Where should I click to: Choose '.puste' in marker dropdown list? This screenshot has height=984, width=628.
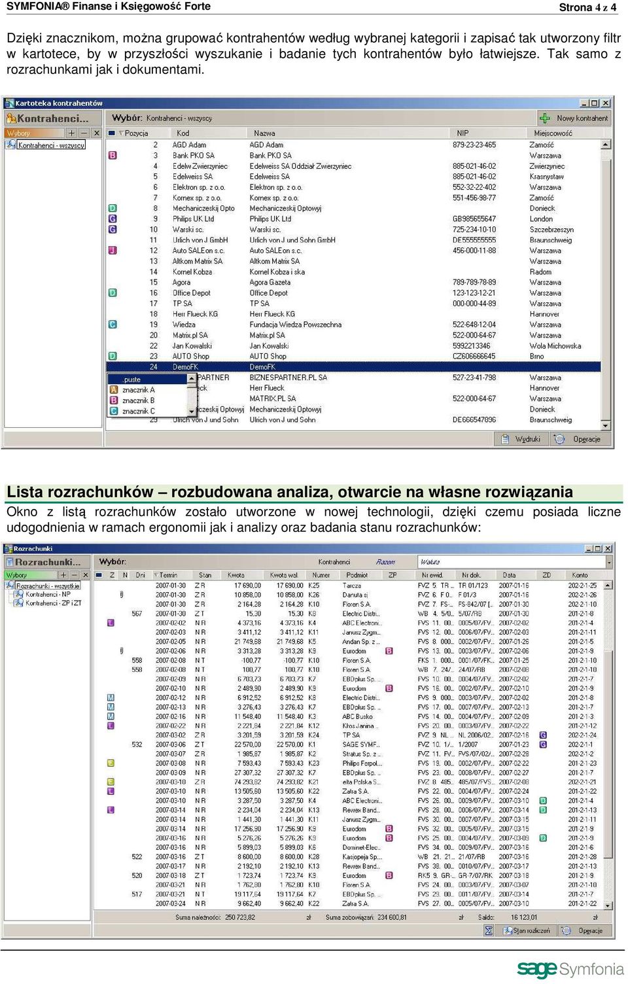click(148, 379)
